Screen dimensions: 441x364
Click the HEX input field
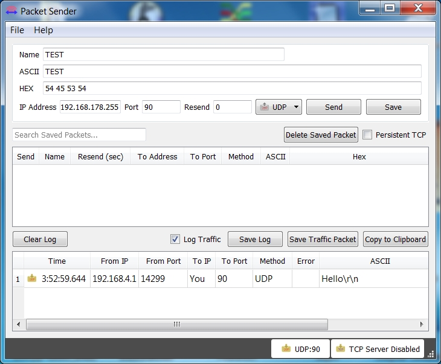[232, 88]
